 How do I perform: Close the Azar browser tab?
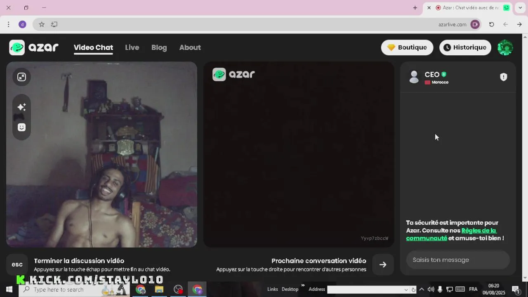pos(429,8)
